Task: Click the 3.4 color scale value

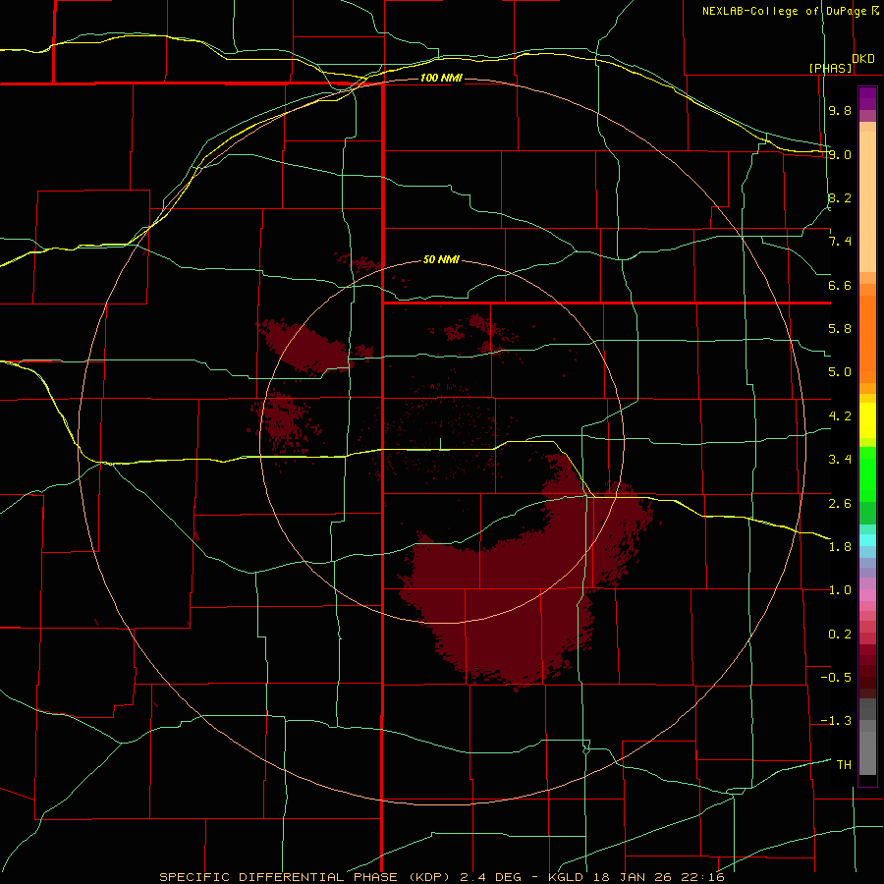Action: (x=840, y=460)
